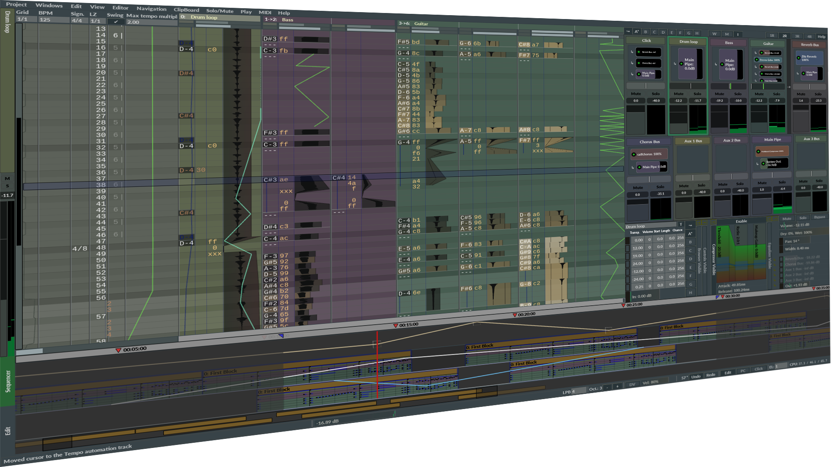Click the 00:15:00 timeline marker
The image size is (831, 467).
coord(406,325)
